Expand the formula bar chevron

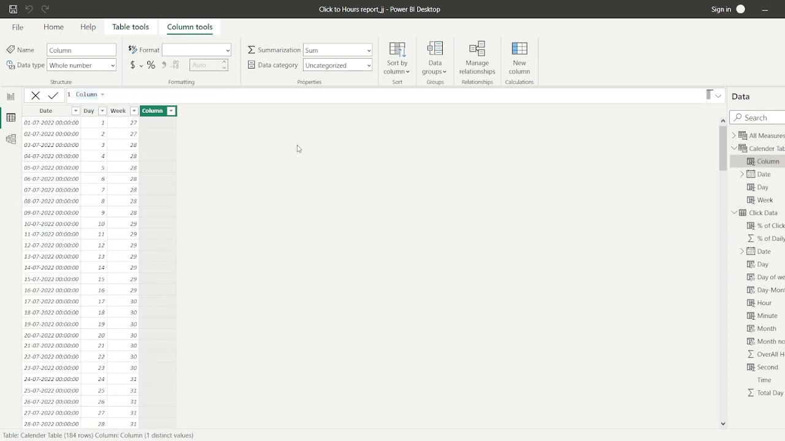pos(718,96)
